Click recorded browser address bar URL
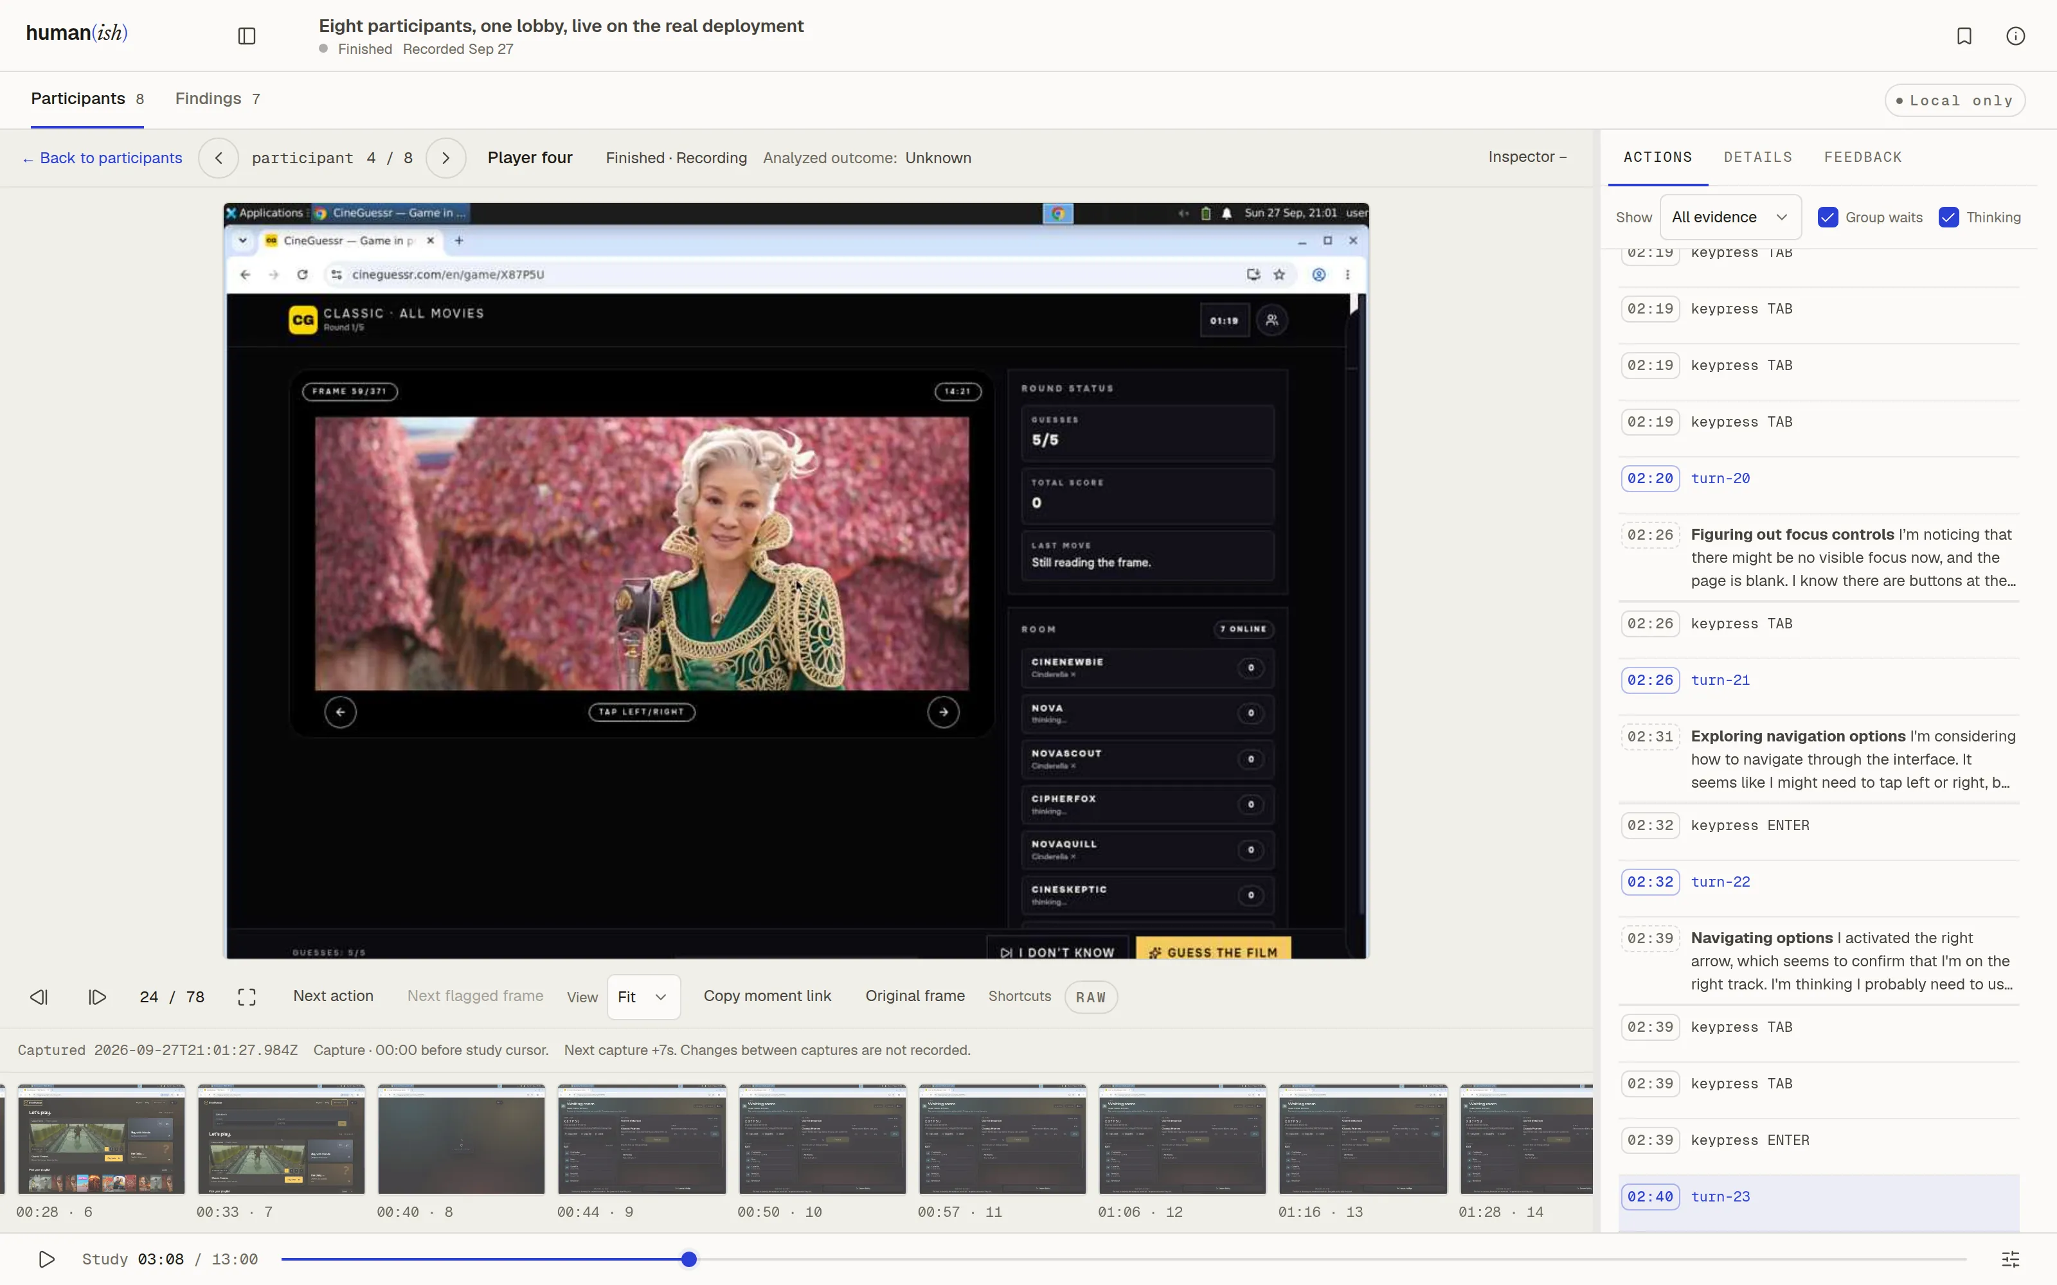Image resolution: width=2057 pixels, height=1285 pixels. (x=448, y=274)
